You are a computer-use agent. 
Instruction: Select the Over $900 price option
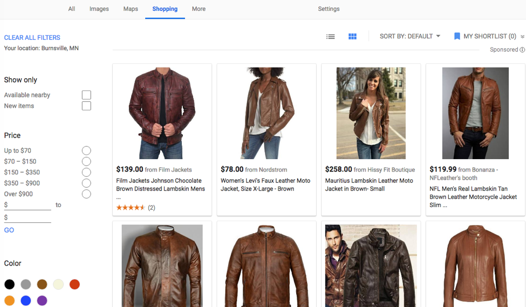click(86, 194)
